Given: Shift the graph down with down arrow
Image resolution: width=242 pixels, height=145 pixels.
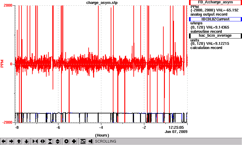Looking at the screenshot, I should (26, 141).
